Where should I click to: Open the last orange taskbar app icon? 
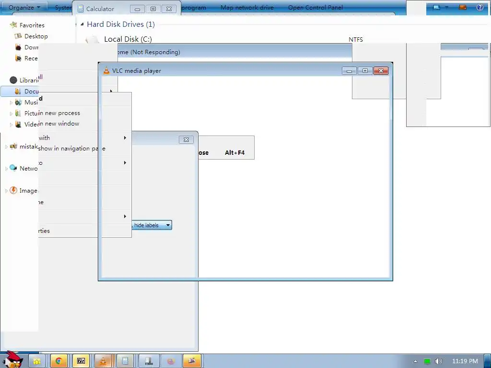tap(192, 361)
